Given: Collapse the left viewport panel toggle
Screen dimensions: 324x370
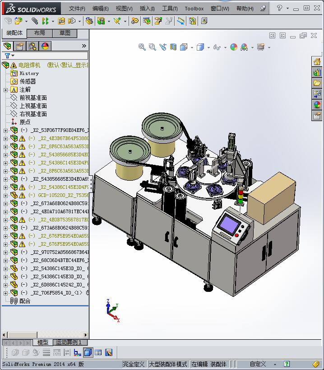Looking at the screenshot, I should pos(272,36).
